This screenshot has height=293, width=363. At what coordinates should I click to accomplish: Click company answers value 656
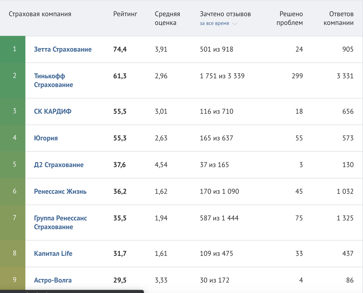point(348,111)
